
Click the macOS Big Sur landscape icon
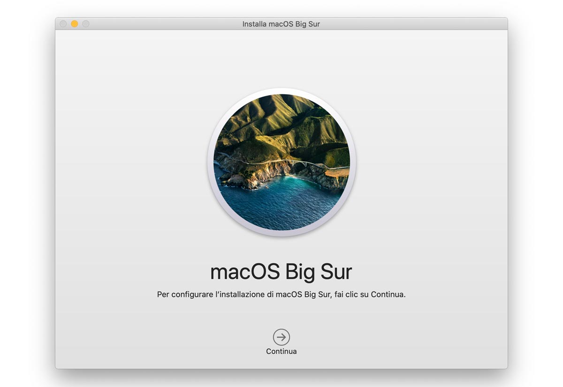[x=281, y=162]
